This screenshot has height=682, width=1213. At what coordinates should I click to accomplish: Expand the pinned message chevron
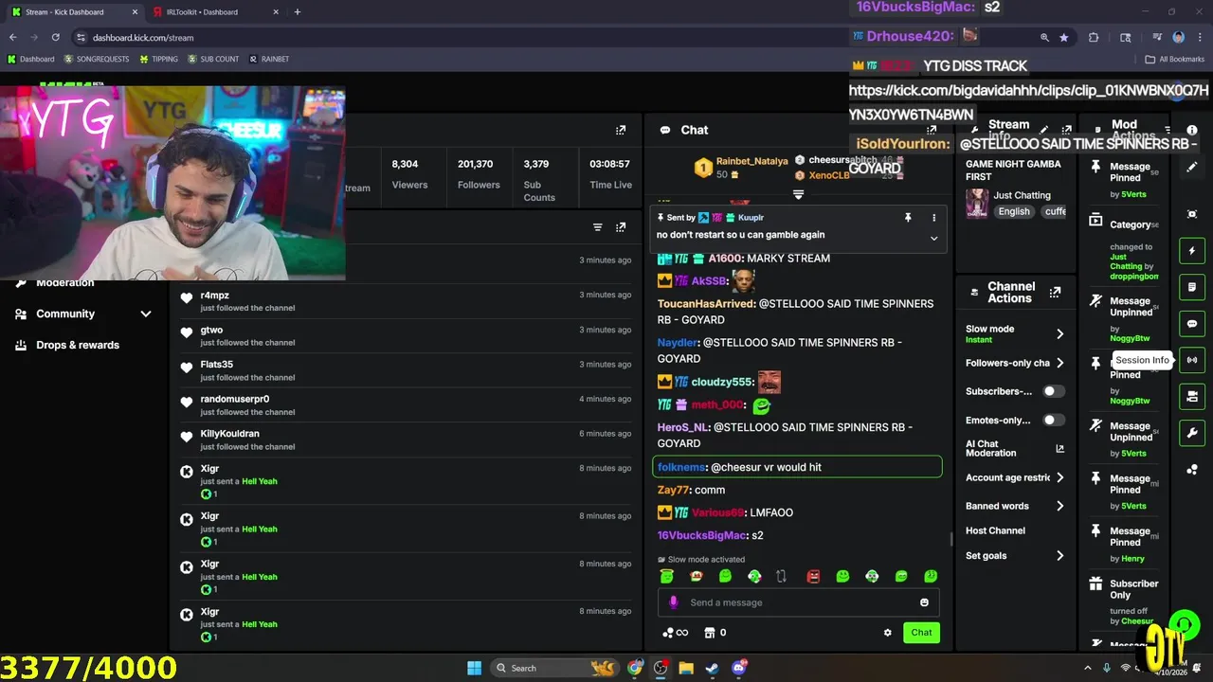point(933,239)
